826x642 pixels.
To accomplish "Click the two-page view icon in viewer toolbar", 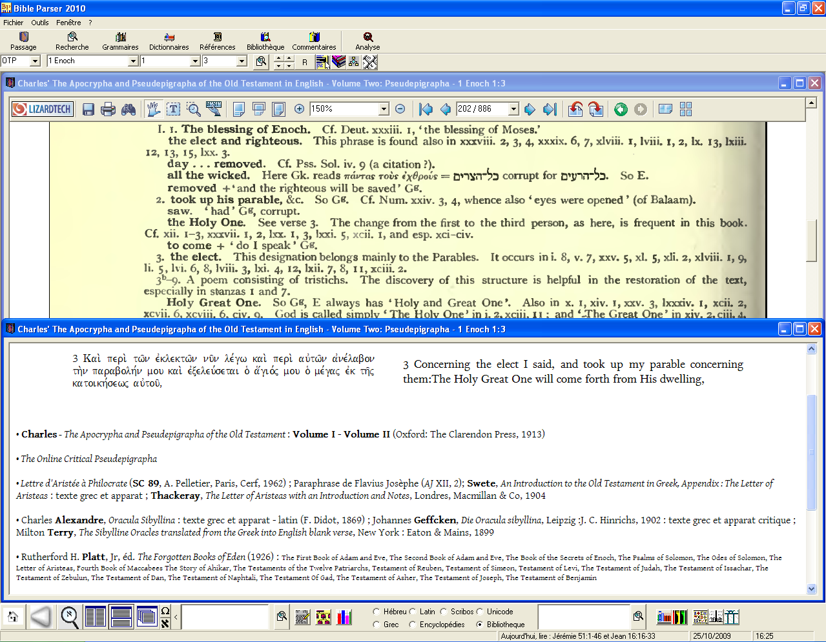I will pos(665,109).
